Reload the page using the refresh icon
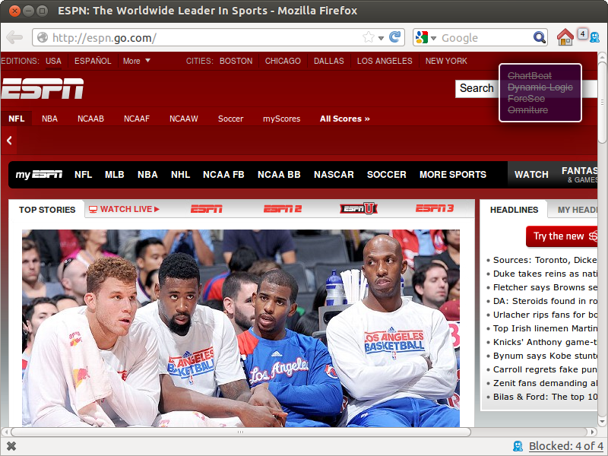This screenshot has width=608, height=456. click(394, 37)
